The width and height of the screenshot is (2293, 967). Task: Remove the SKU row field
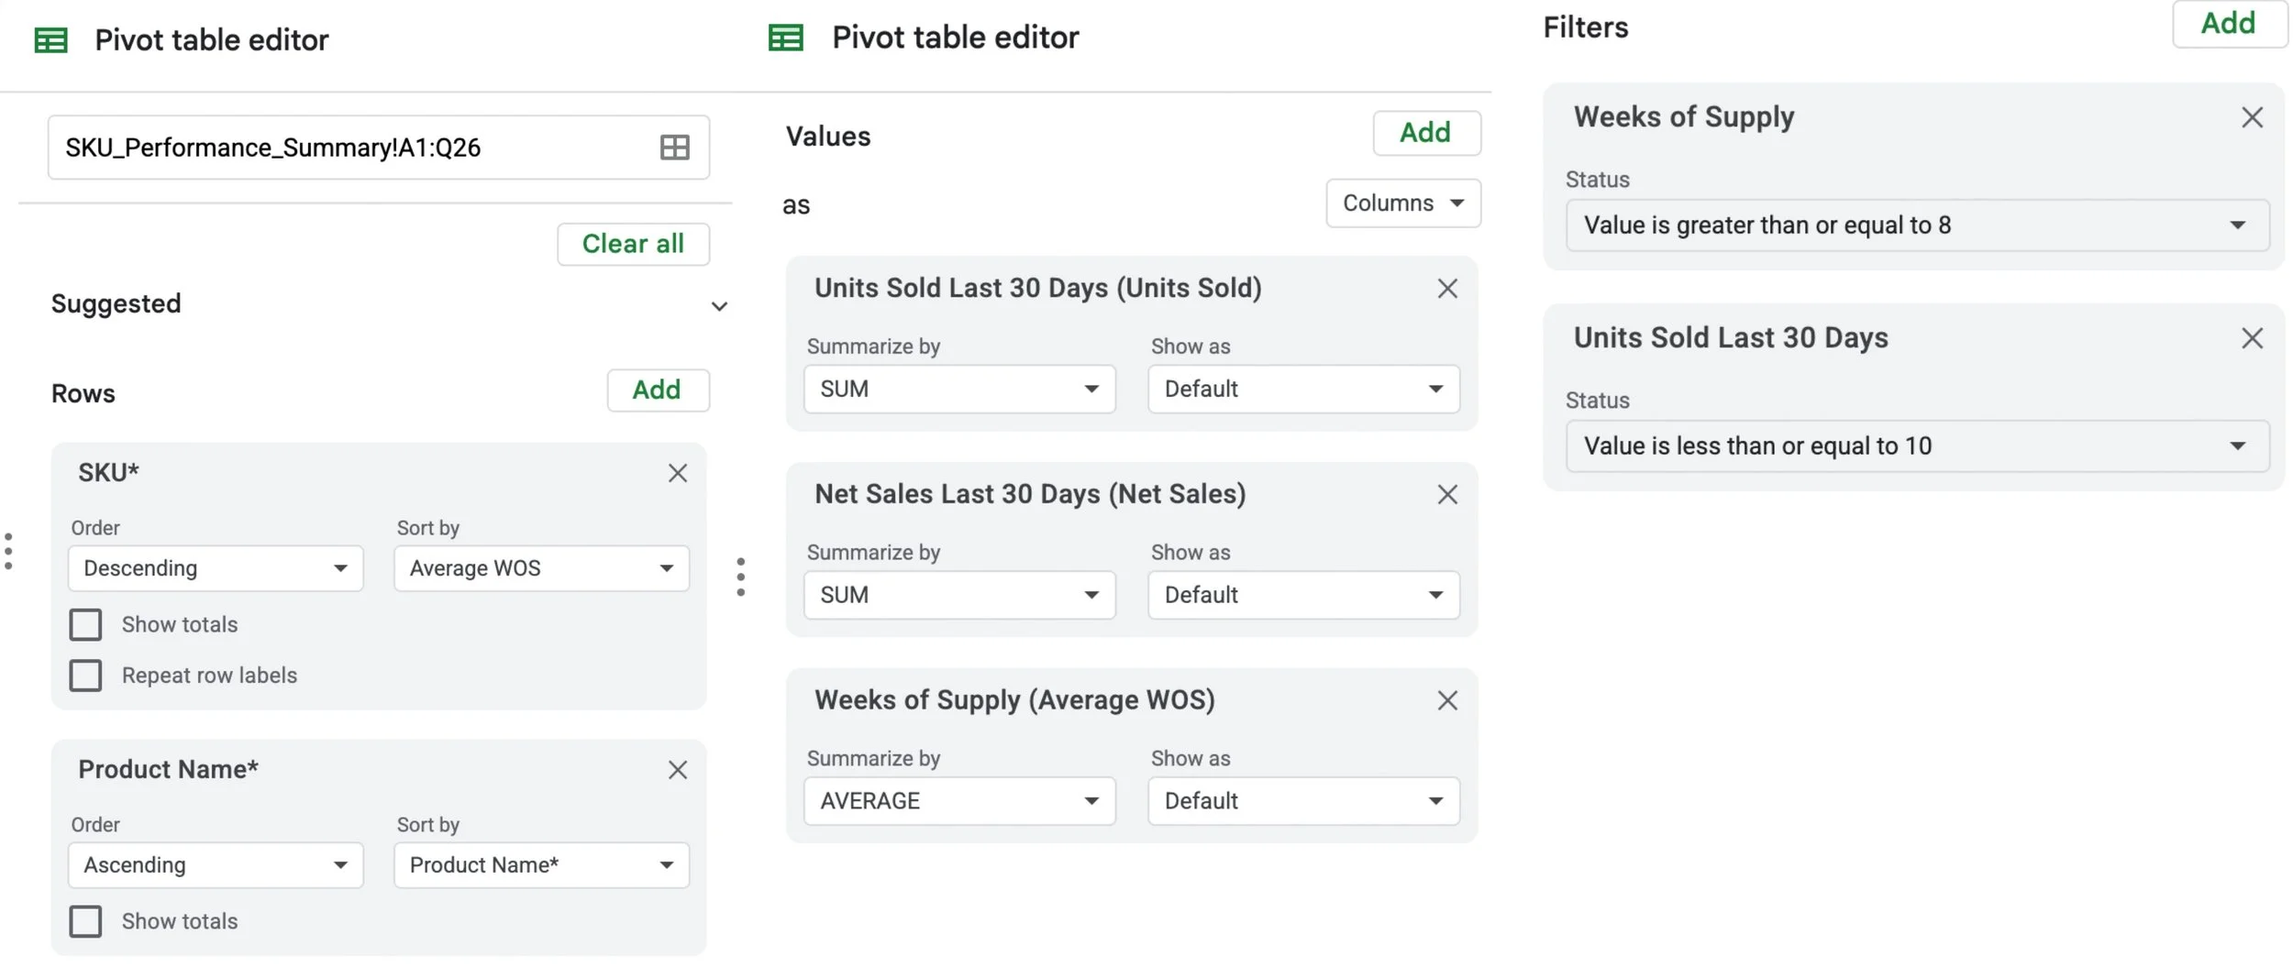[677, 473]
